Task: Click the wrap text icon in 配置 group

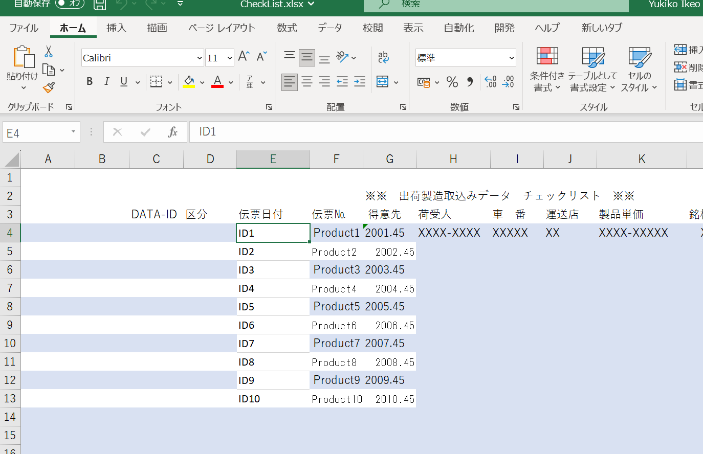Action: 383,57
